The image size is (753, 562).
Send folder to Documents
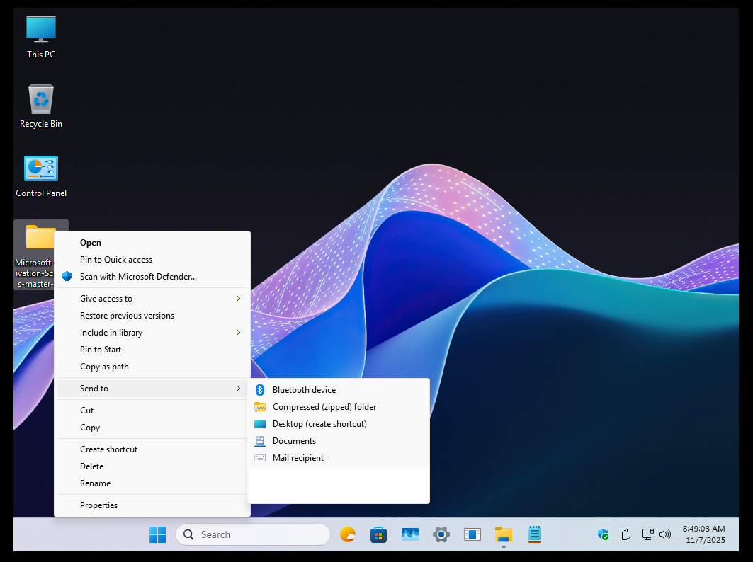point(338,441)
